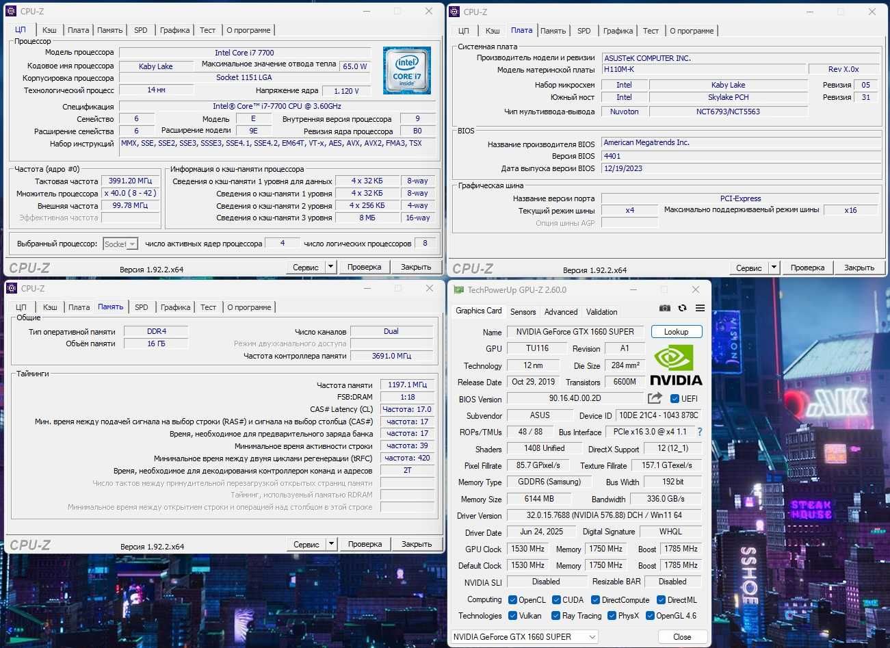Switch to the Advanced tab in GPU-Z

(x=561, y=311)
